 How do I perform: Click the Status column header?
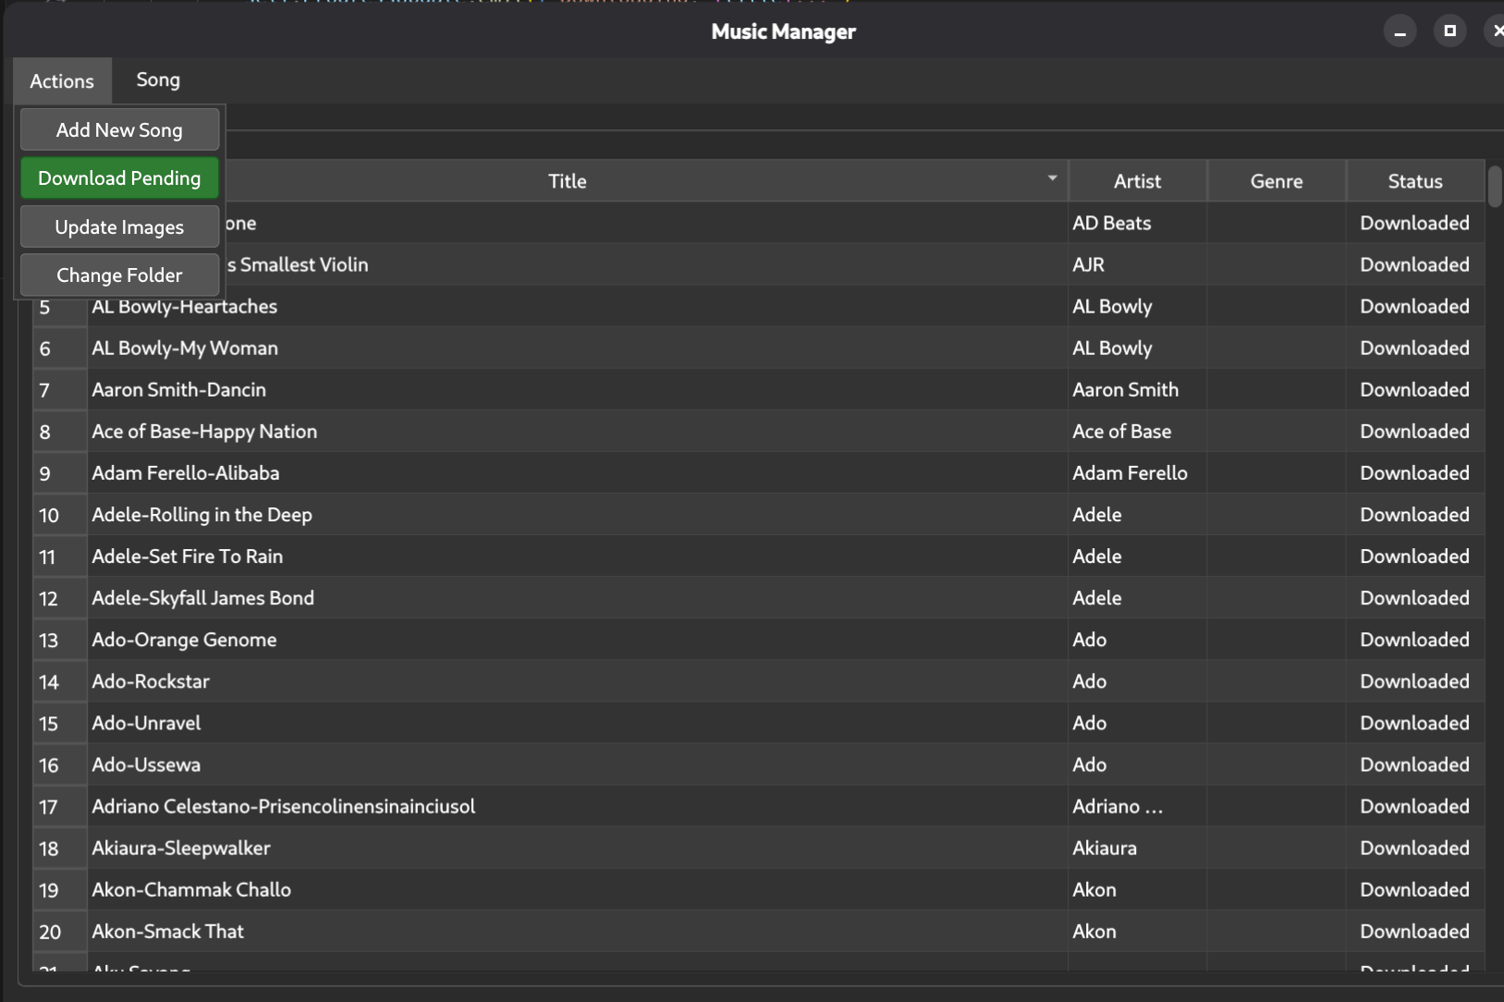pyautogui.click(x=1414, y=181)
